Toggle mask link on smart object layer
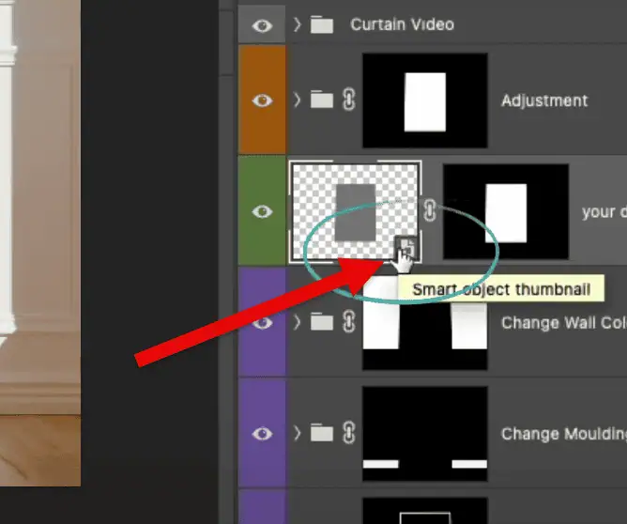627x524 pixels. coord(430,210)
